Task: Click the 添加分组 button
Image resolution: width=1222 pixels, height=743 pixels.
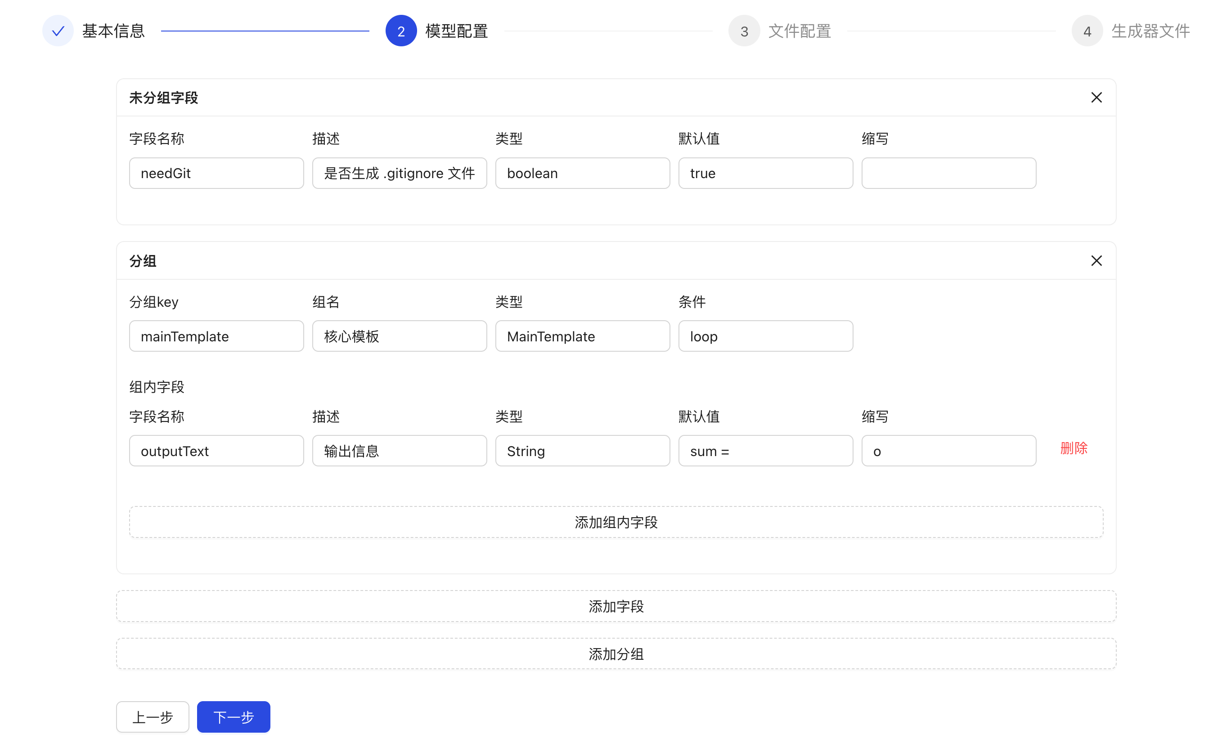Action: tap(616, 654)
